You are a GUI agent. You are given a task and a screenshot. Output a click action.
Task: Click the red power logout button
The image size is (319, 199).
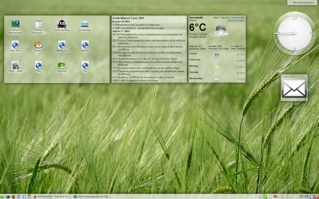tap(317, 197)
